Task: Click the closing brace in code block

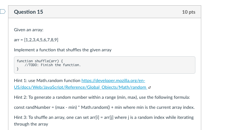Action: [x=18, y=69]
